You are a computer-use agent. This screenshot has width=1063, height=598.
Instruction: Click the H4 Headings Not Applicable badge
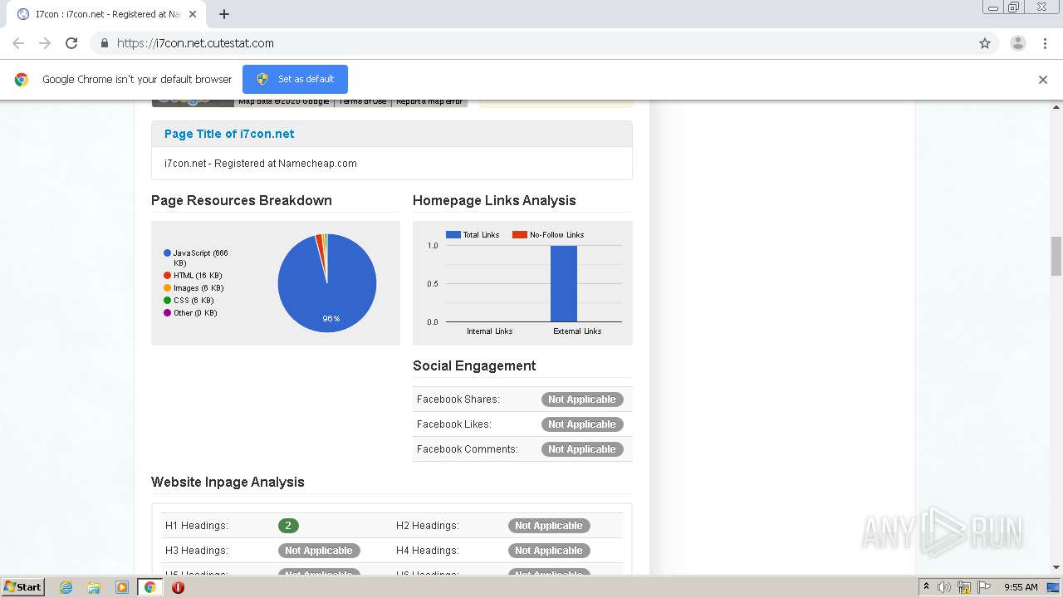[x=549, y=551]
